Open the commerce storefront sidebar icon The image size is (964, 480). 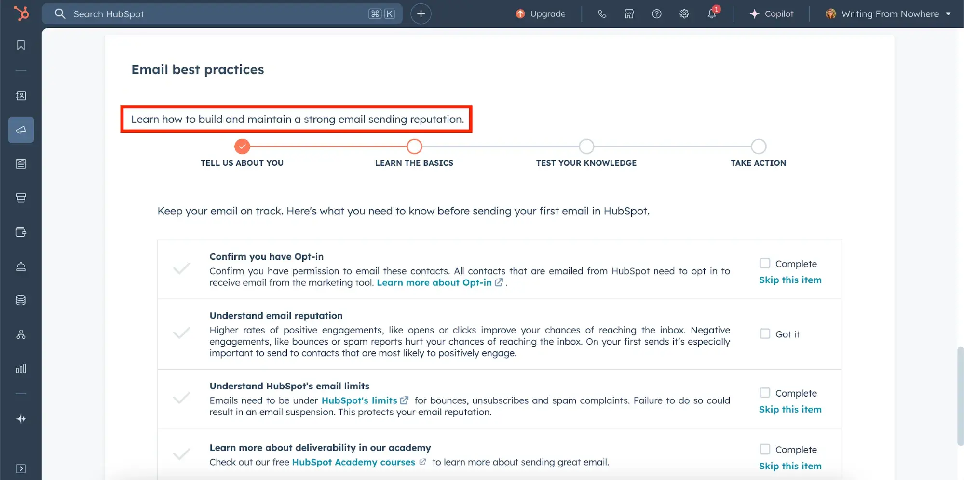click(x=21, y=198)
